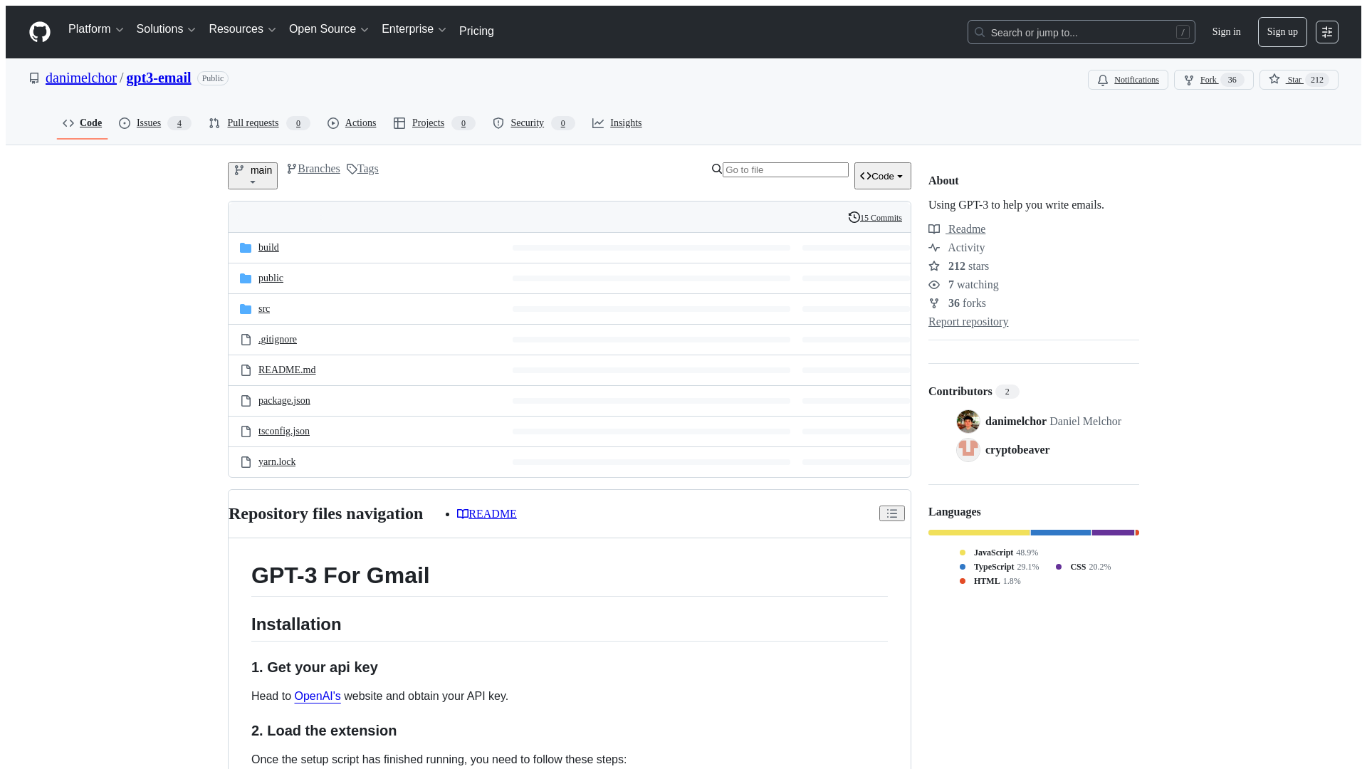
Task: Open the Code dropdown button
Action: 882,176
